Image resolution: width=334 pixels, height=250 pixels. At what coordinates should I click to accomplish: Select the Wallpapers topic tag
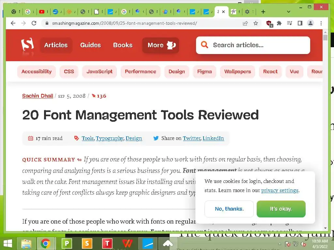tap(237, 72)
